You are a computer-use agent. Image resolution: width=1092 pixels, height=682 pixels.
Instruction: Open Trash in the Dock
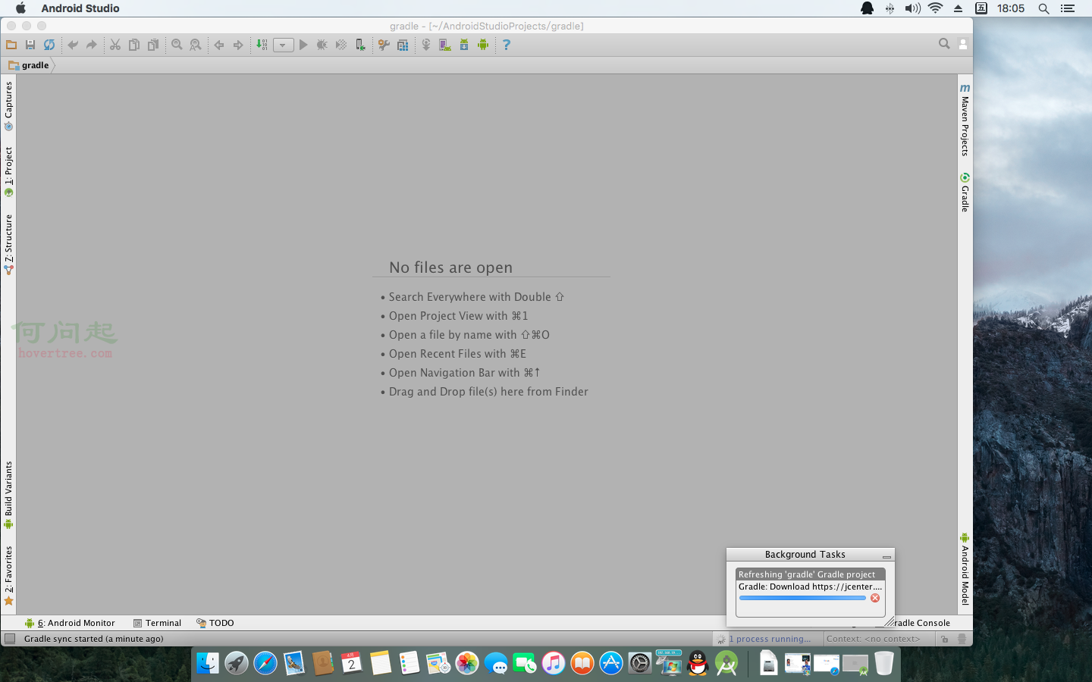click(884, 663)
